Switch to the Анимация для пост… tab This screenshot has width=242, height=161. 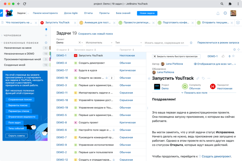tap(97, 23)
